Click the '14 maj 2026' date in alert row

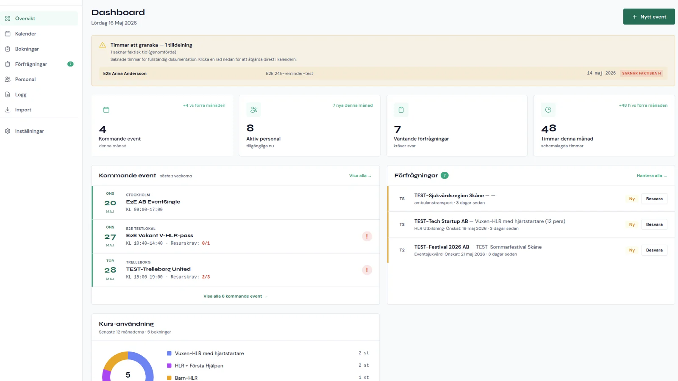[601, 74]
